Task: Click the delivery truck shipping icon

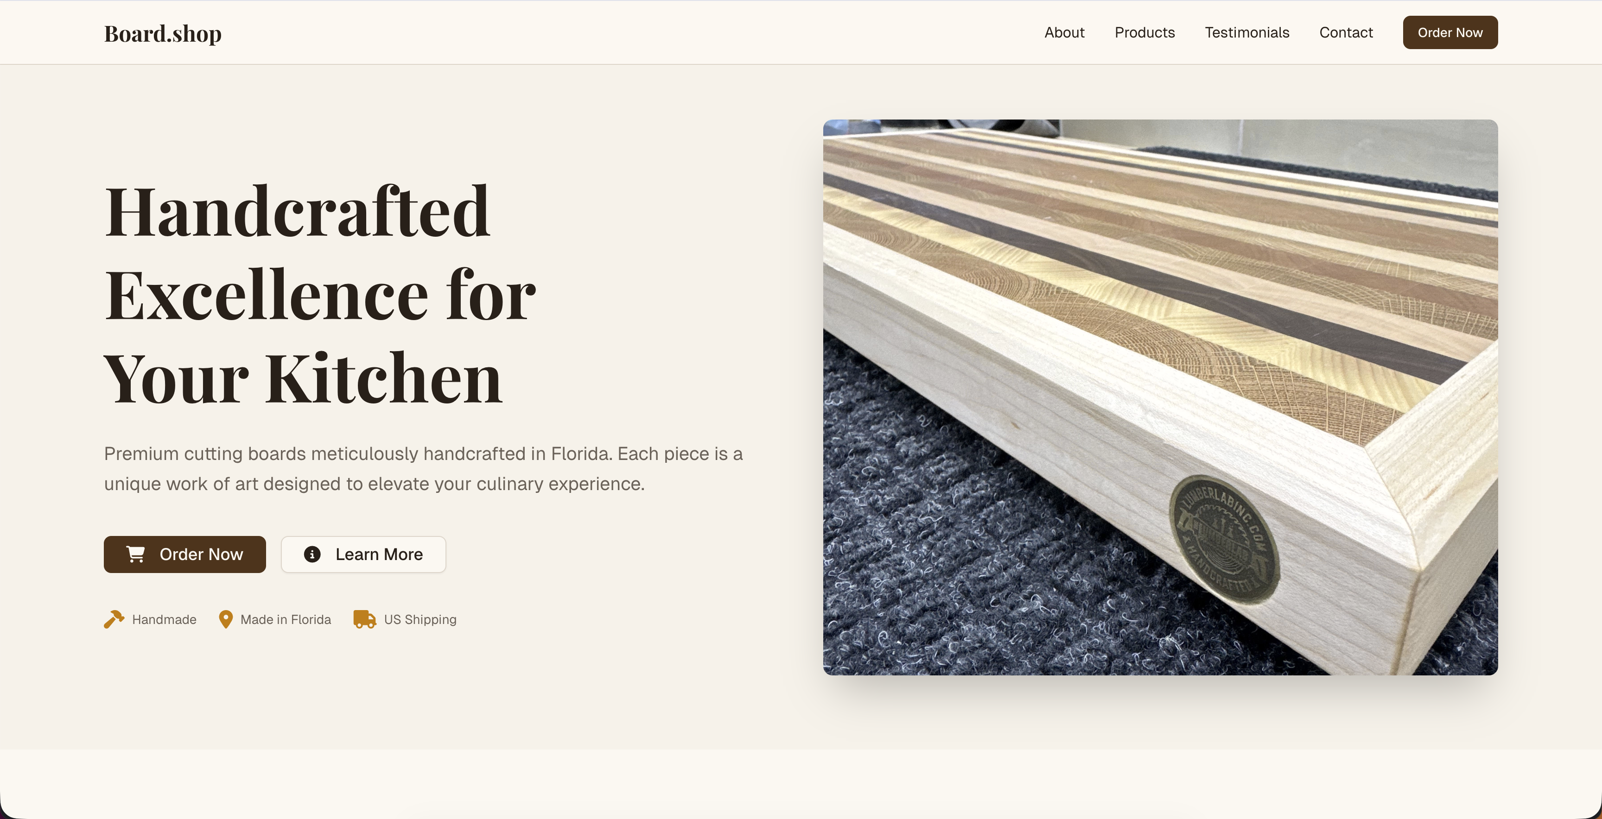Action: tap(364, 619)
